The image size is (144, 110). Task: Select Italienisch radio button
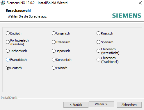click(x=54, y=42)
